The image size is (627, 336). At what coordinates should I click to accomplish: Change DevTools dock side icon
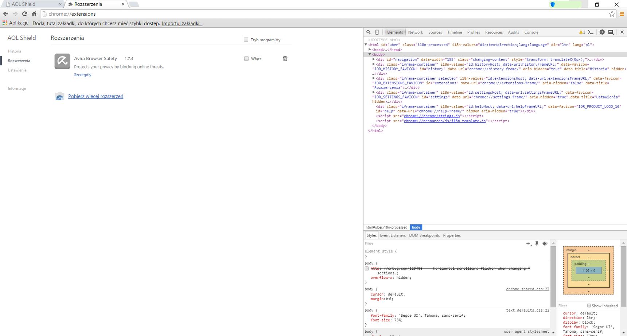click(611, 32)
